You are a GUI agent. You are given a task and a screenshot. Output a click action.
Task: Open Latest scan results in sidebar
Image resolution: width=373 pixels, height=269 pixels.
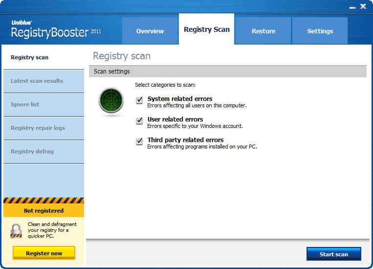click(x=44, y=81)
